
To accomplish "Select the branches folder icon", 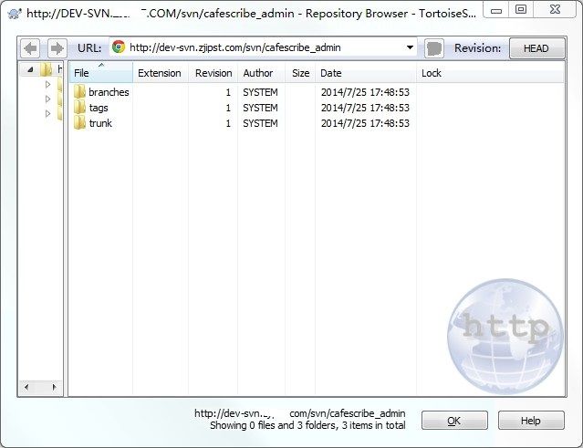I will 79,91.
